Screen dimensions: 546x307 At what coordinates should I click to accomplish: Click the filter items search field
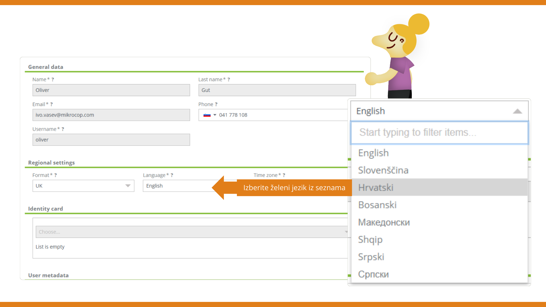(439, 132)
